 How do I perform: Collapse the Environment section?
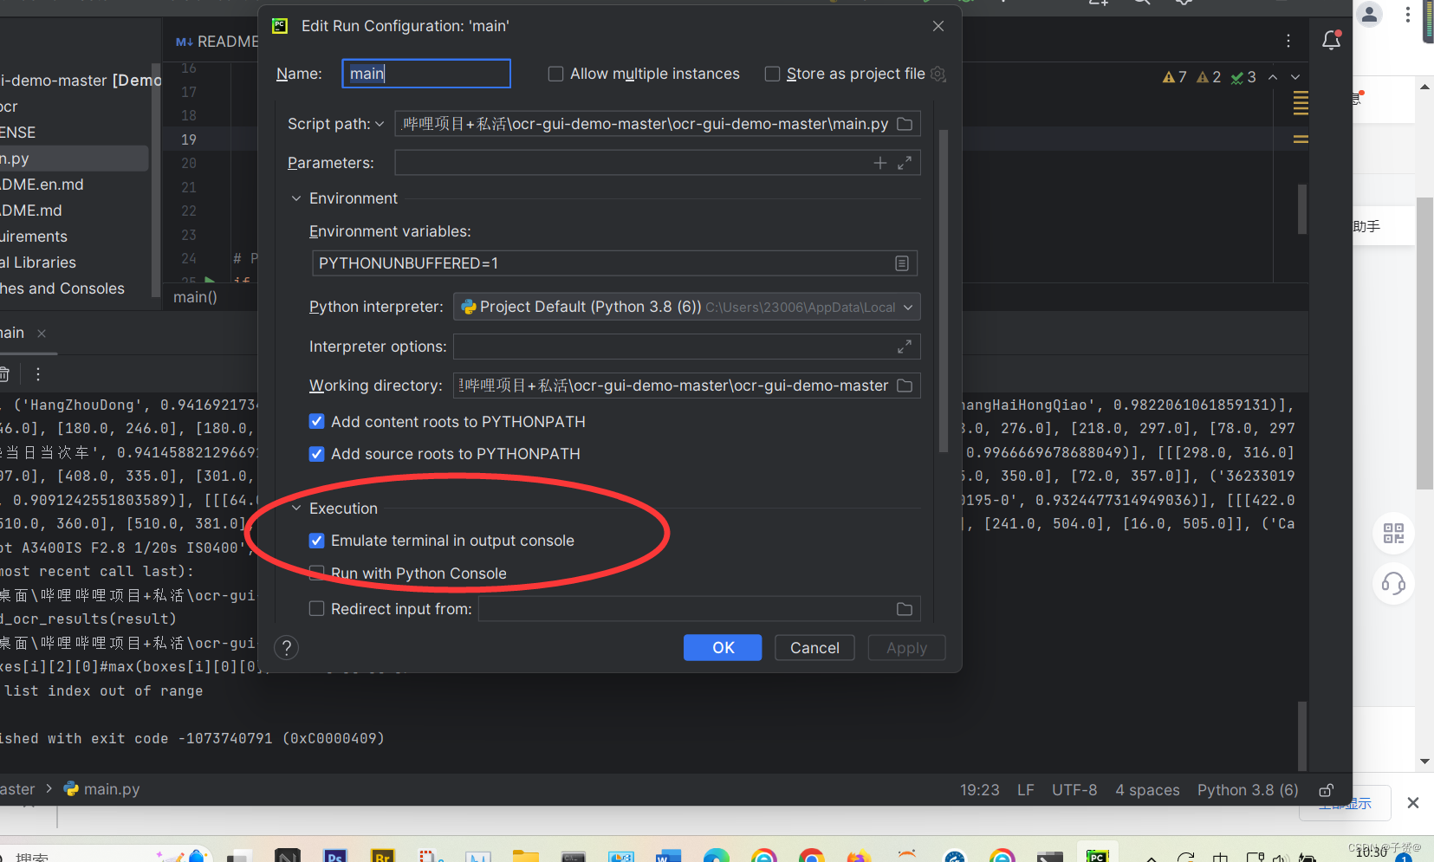295,198
